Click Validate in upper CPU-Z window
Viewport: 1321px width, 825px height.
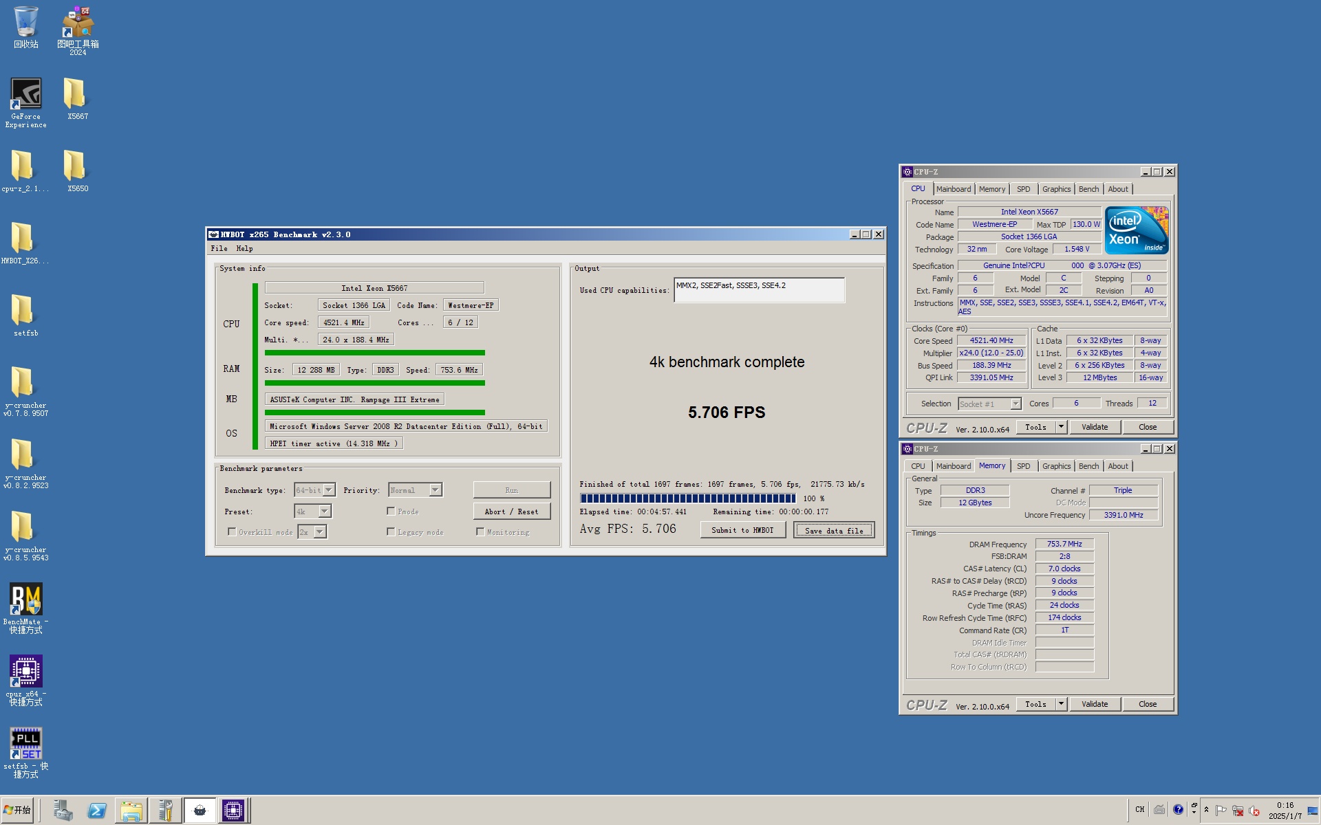pyautogui.click(x=1095, y=427)
